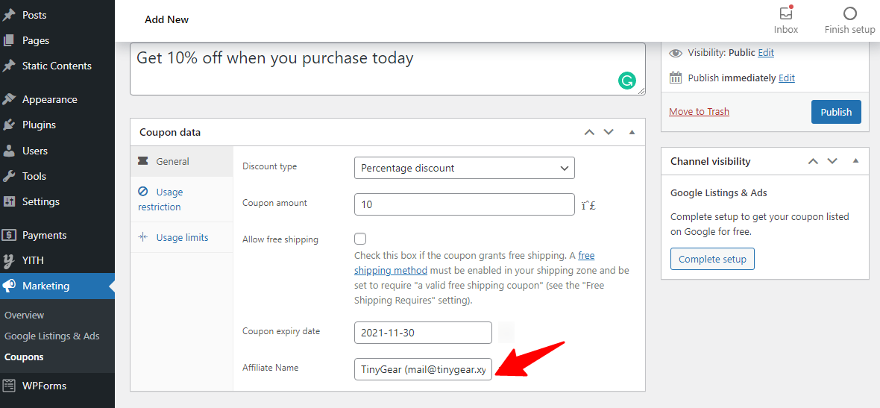This screenshot has height=408, width=880.
Task: Open the Usage limits tab
Action: click(182, 237)
